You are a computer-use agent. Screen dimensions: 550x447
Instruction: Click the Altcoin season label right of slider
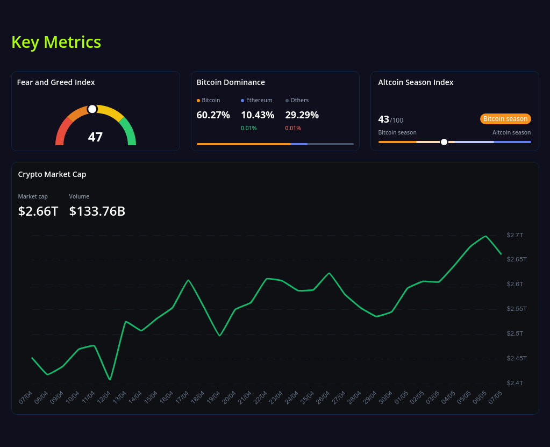(511, 132)
